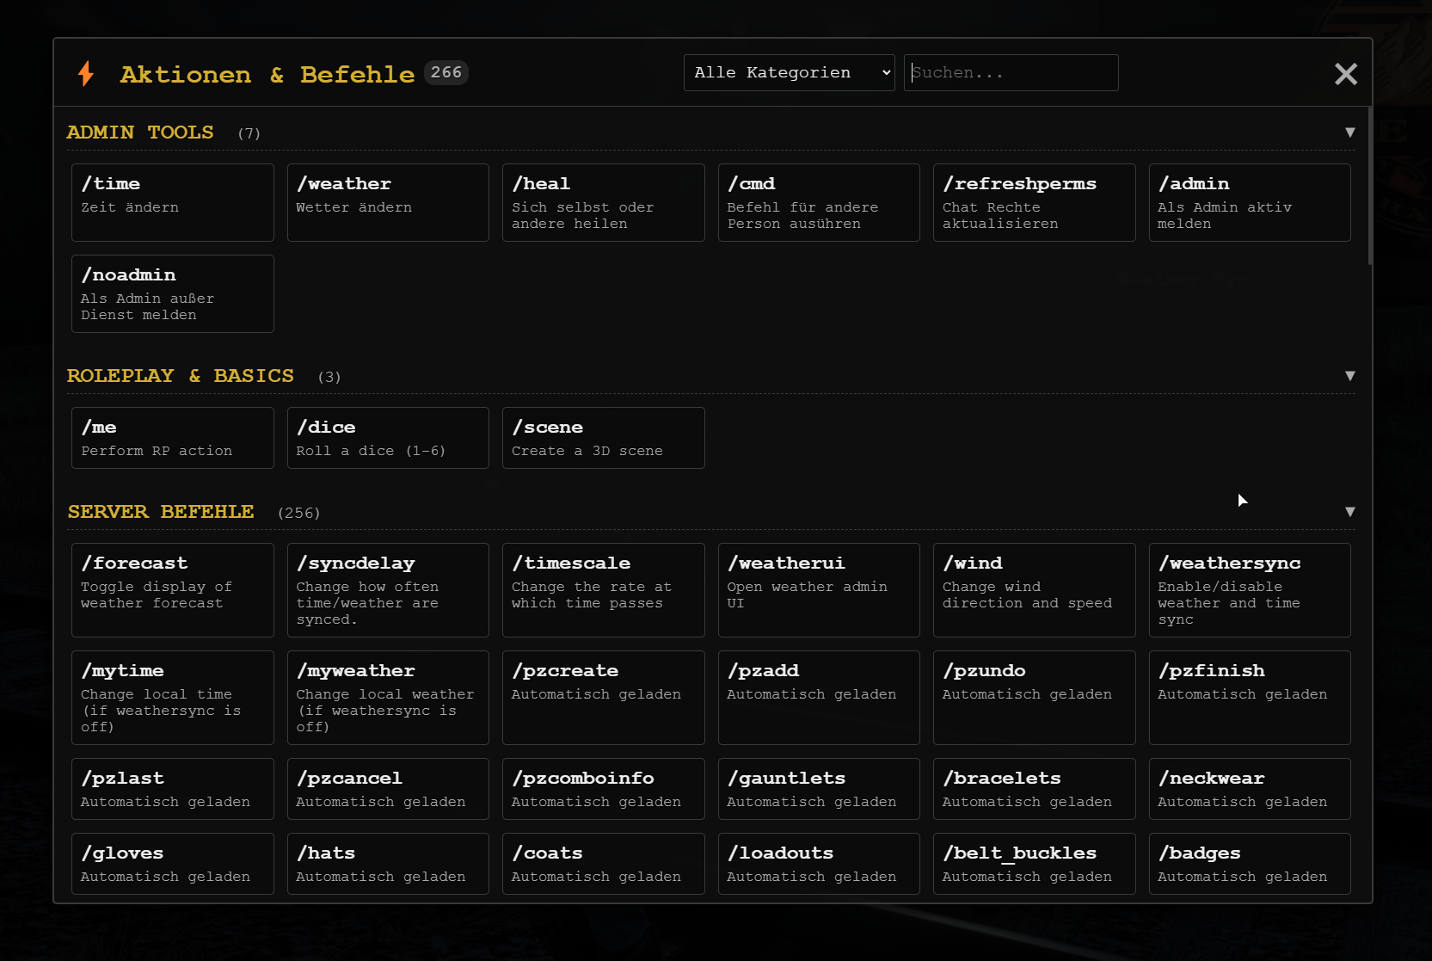Click the /noadmin command card
This screenshot has height=961, width=1432.
click(x=173, y=293)
